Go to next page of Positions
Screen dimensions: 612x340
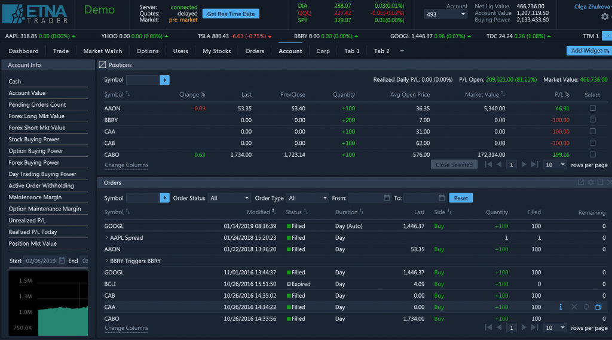click(524, 165)
